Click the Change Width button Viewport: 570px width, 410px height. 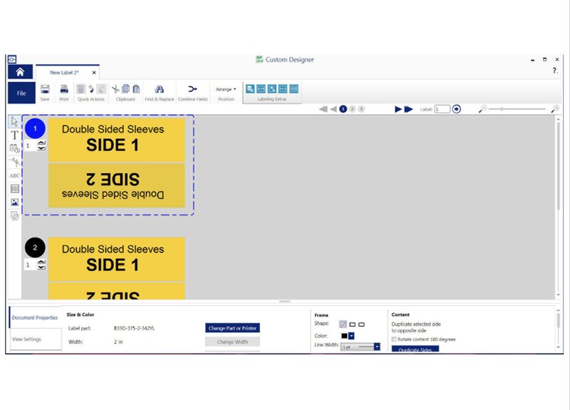[232, 342]
